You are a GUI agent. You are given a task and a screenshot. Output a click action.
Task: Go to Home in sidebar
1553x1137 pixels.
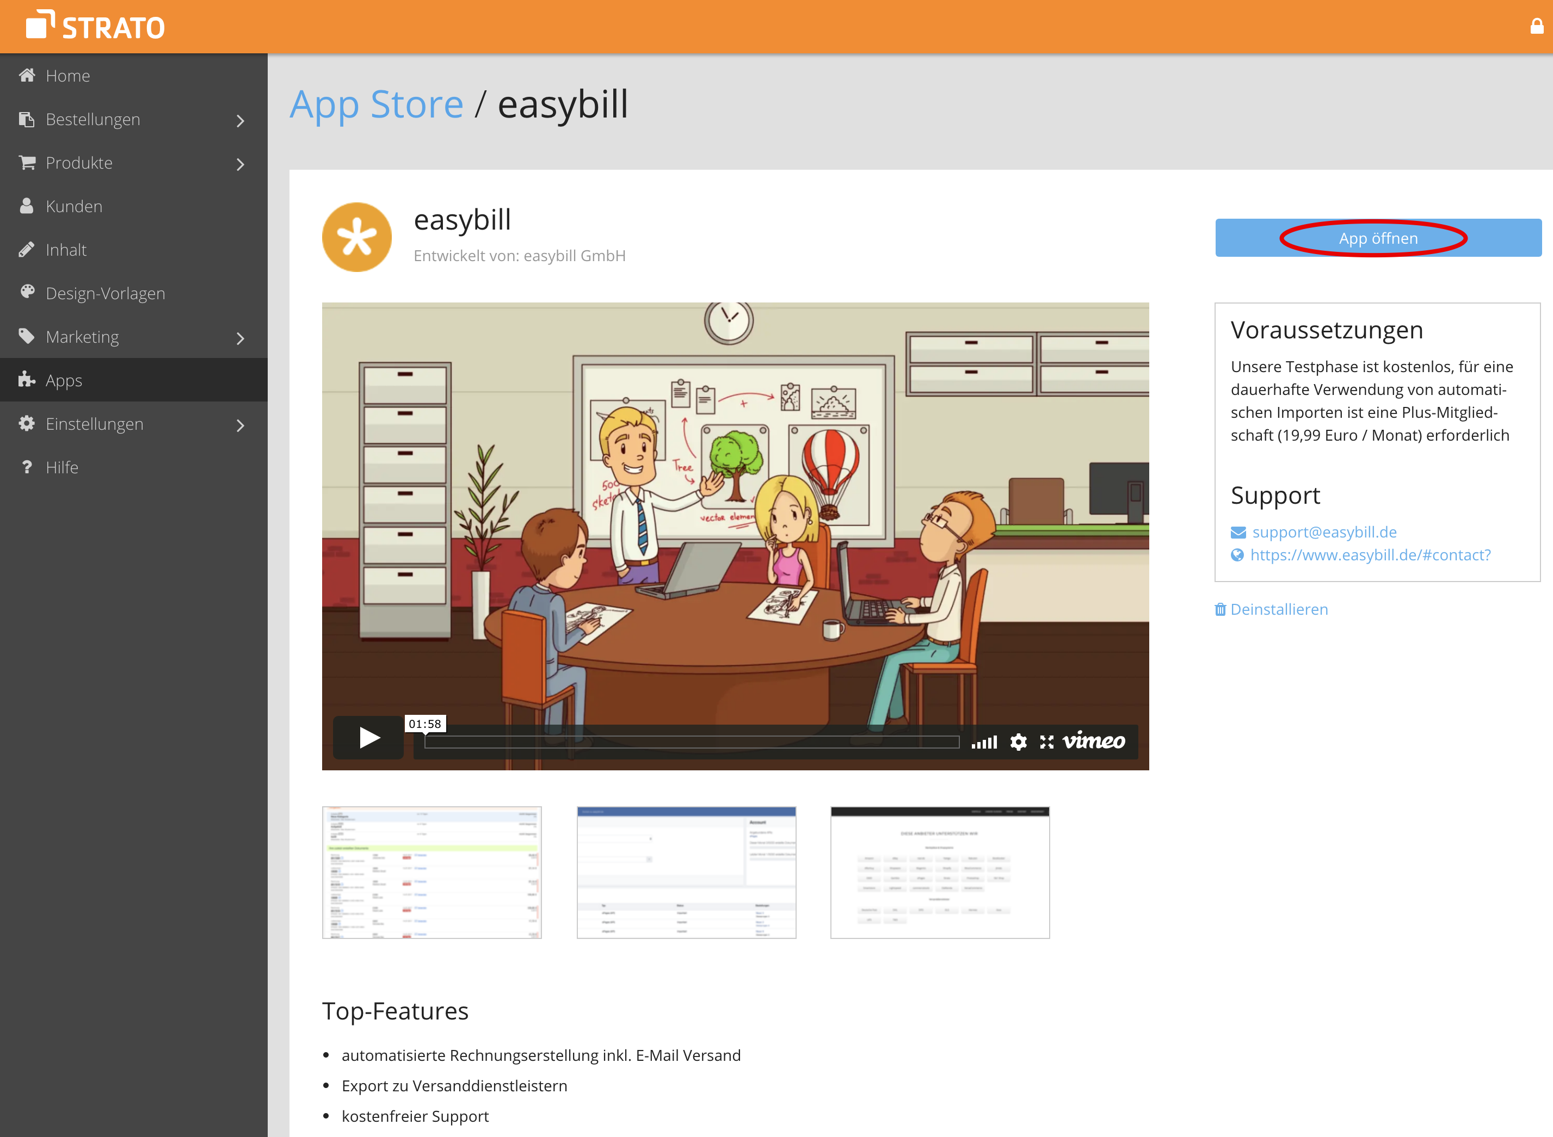pos(133,76)
